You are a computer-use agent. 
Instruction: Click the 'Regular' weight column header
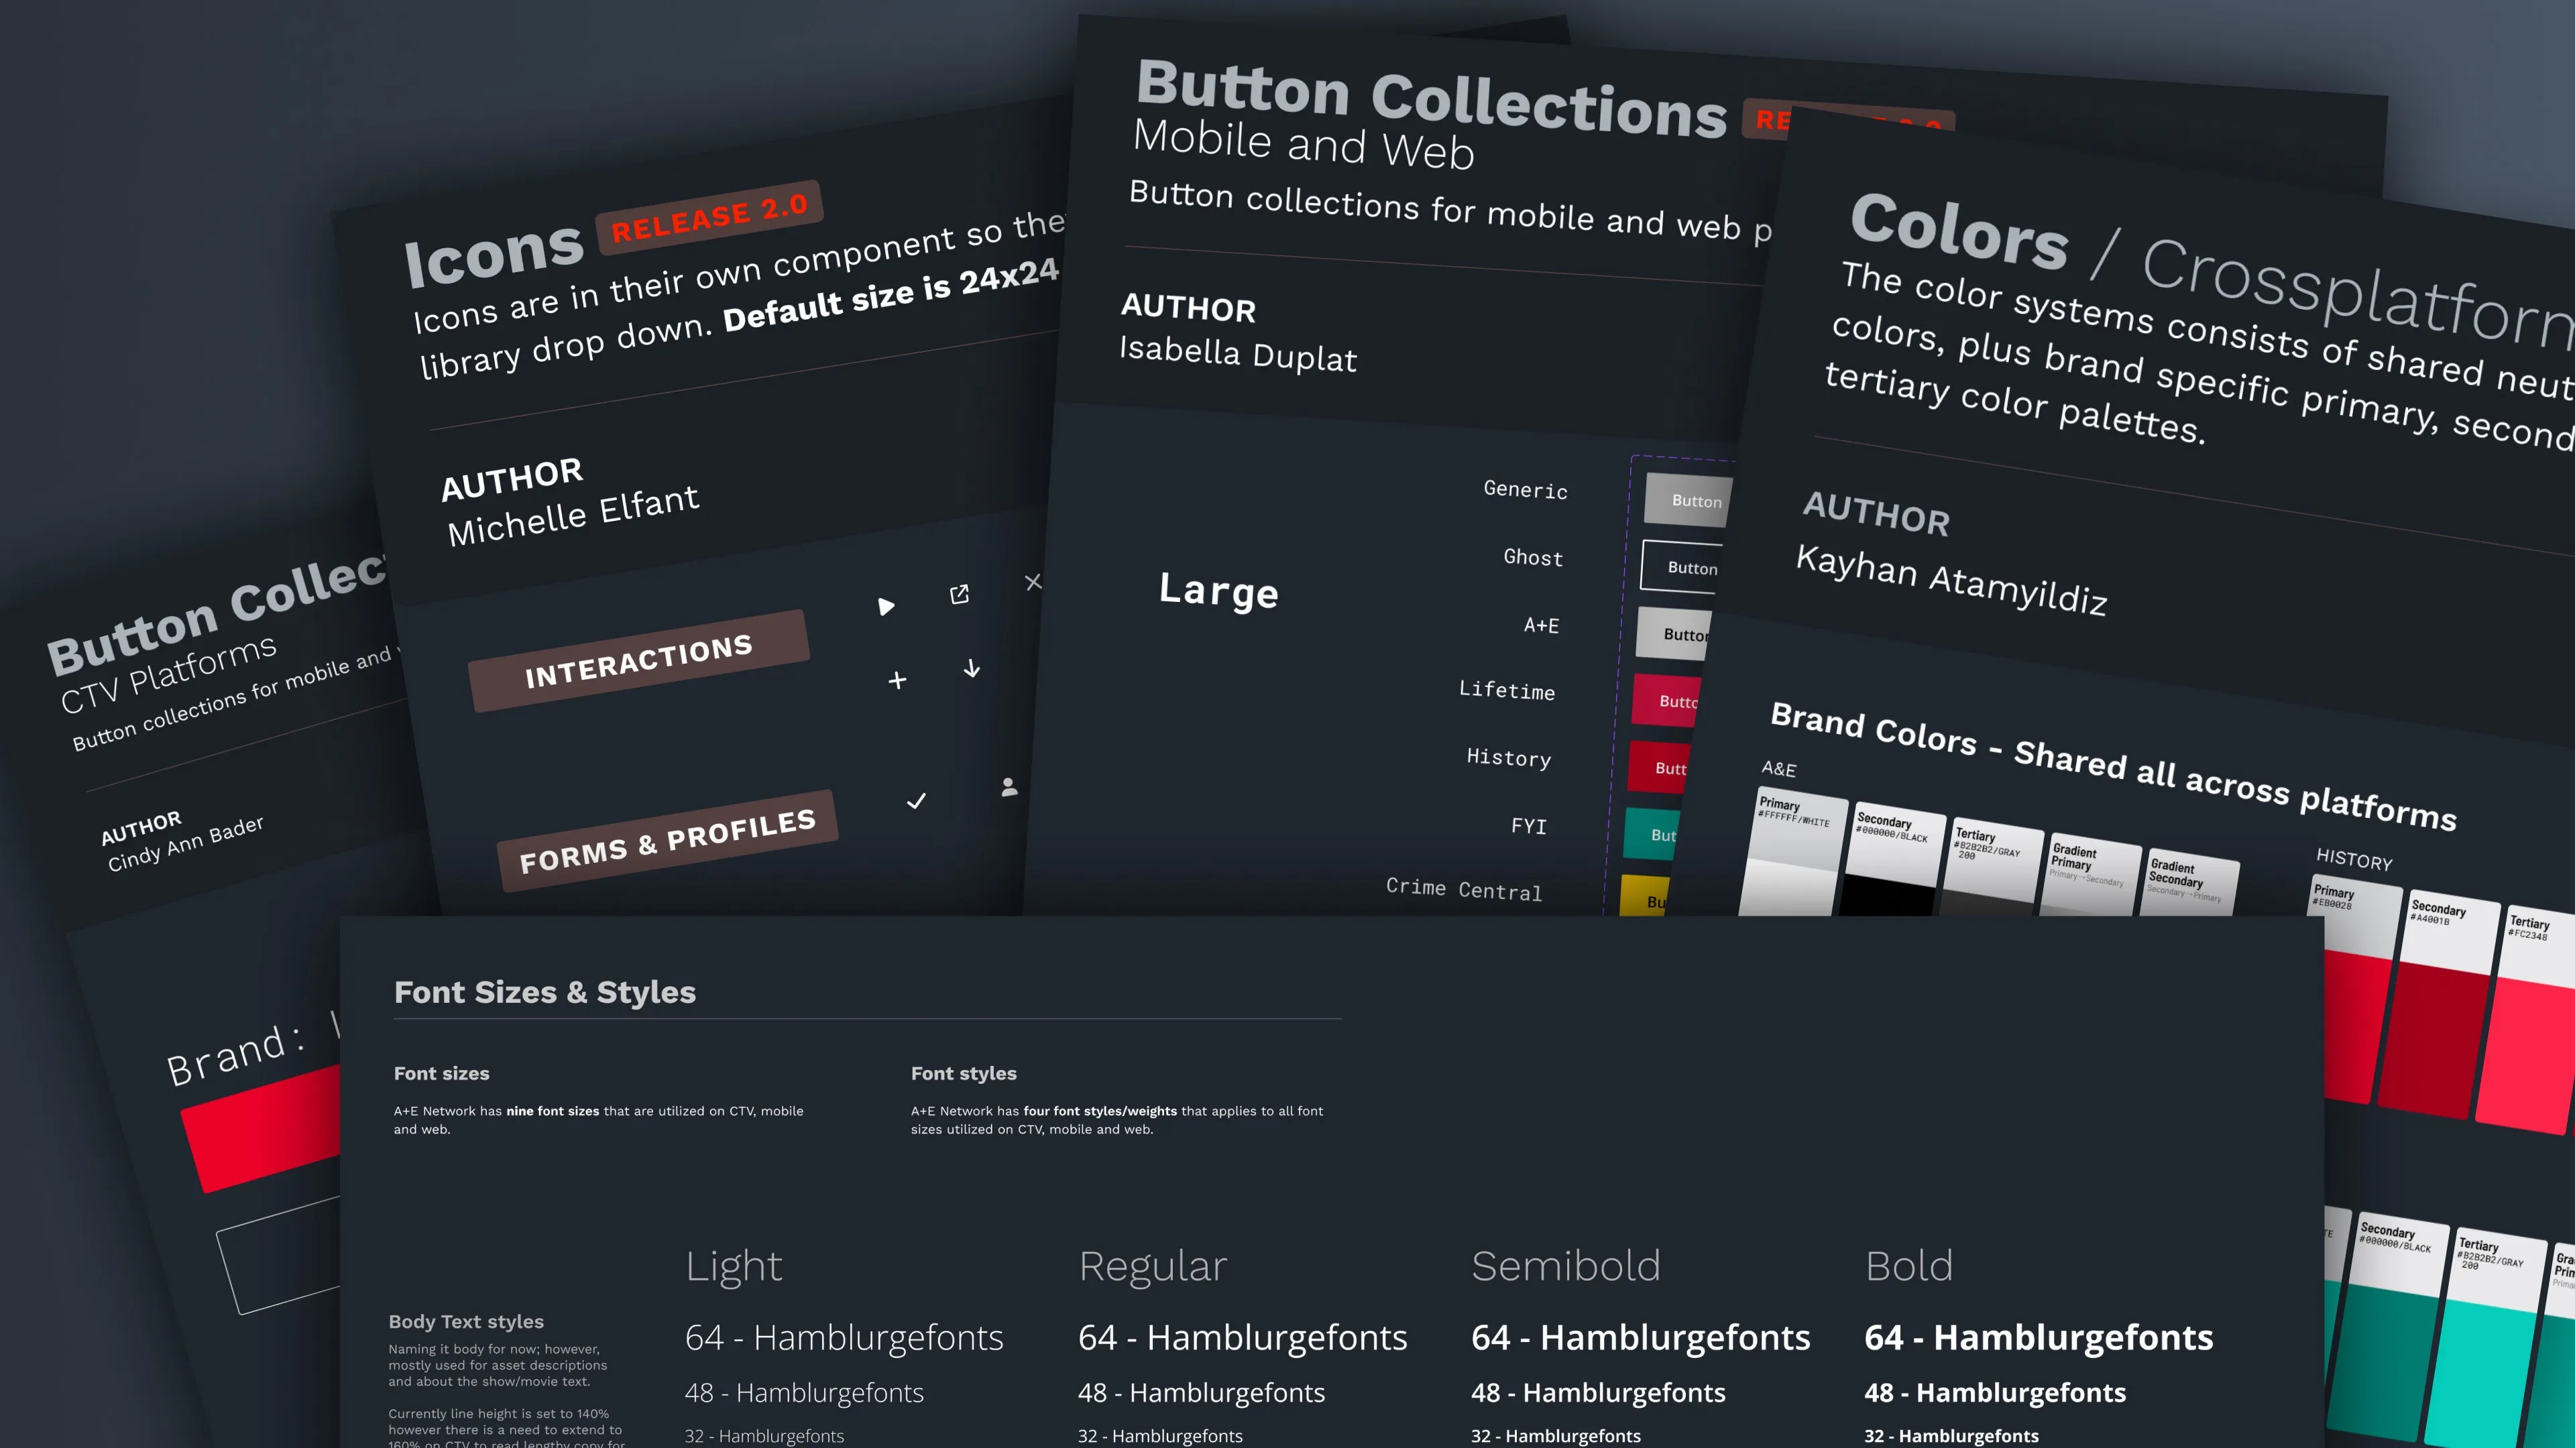[x=1153, y=1266]
